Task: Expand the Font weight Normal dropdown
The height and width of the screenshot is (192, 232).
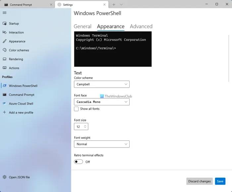Action: pyautogui.click(x=102, y=144)
